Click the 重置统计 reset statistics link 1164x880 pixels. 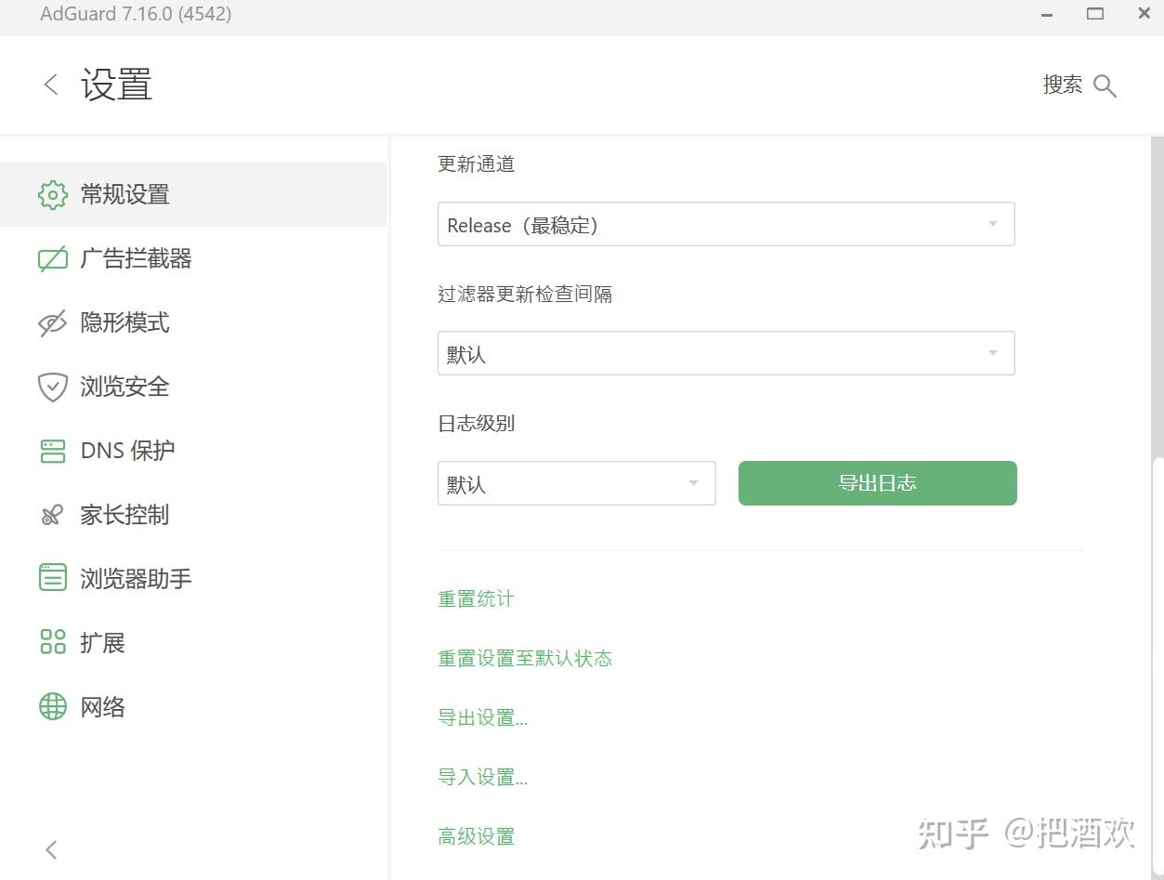(476, 599)
